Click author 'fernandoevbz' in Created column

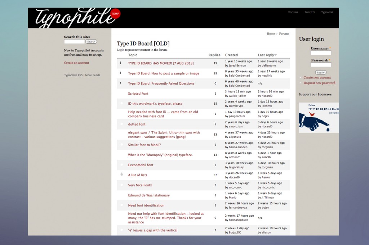pyautogui.click(x=238, y=208)
